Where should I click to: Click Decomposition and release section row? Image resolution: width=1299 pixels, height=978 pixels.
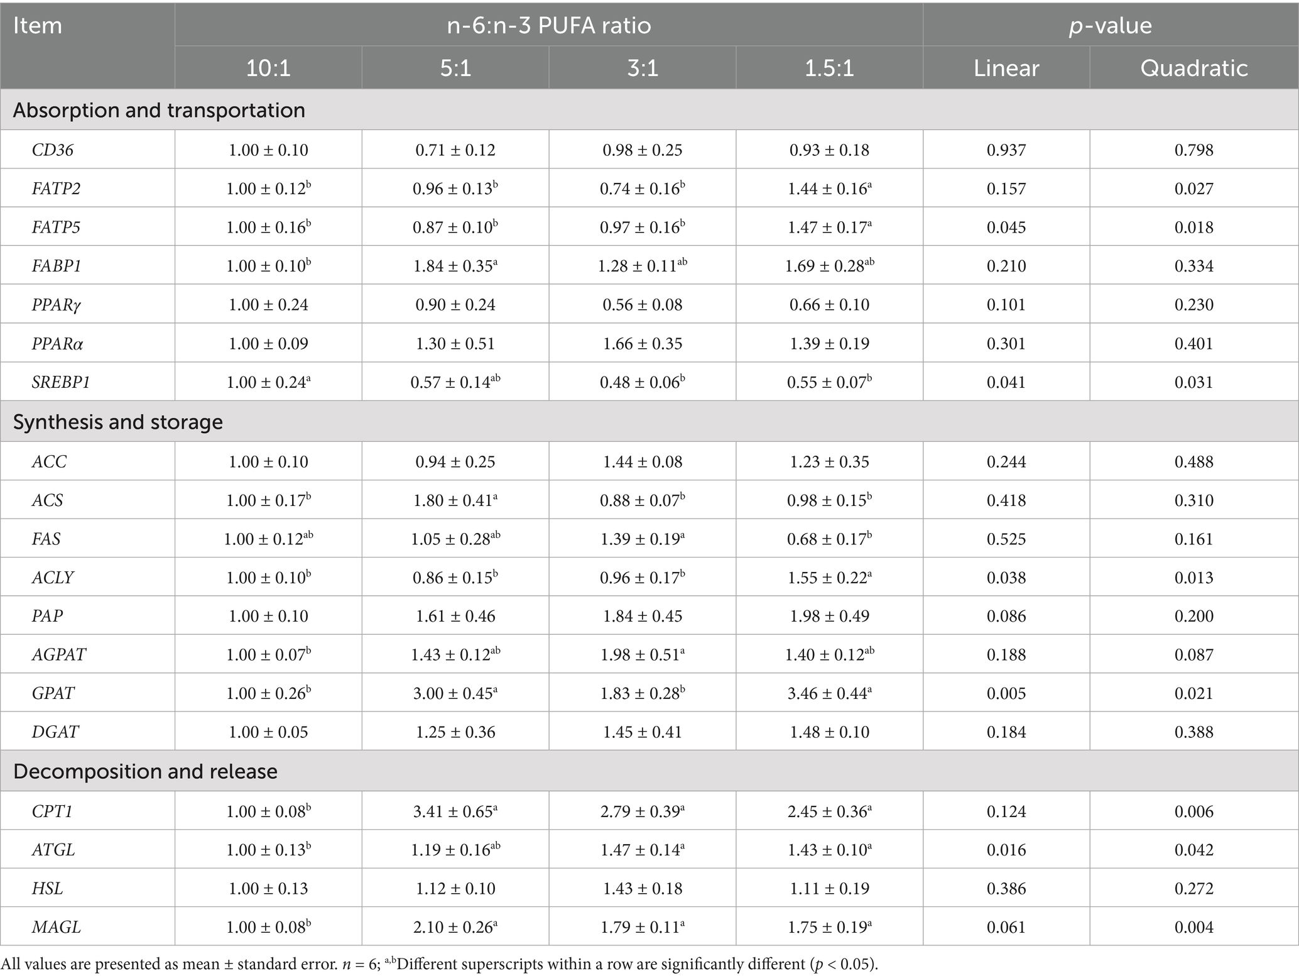click(649, 771)
